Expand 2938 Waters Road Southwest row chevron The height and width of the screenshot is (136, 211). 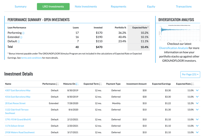pos(197,132)
